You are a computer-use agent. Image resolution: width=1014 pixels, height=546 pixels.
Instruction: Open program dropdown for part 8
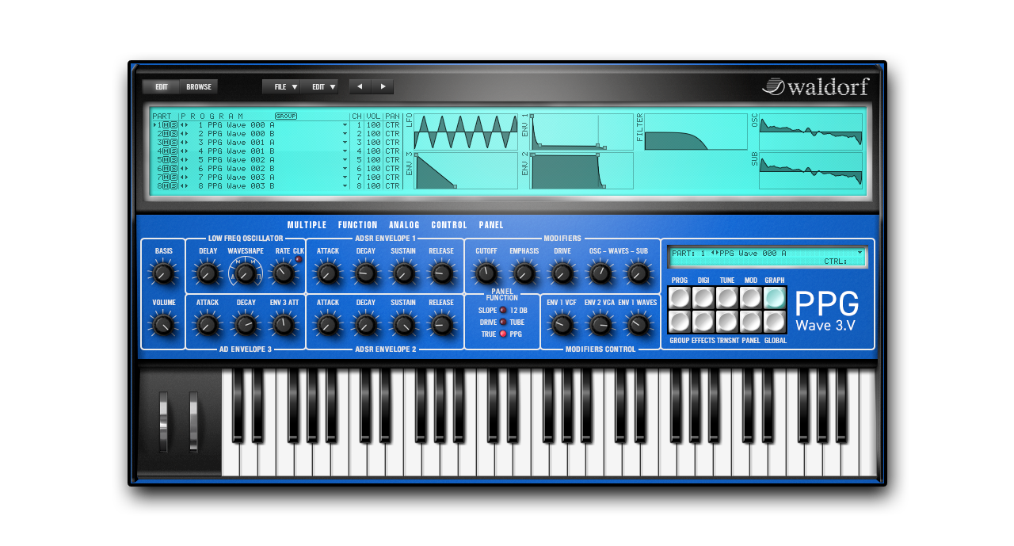[x=345, y=186]
